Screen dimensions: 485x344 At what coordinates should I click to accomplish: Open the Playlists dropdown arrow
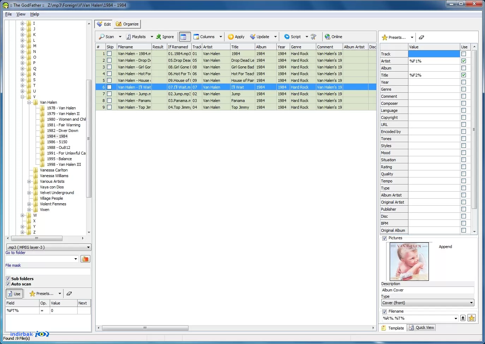(152, 37)
